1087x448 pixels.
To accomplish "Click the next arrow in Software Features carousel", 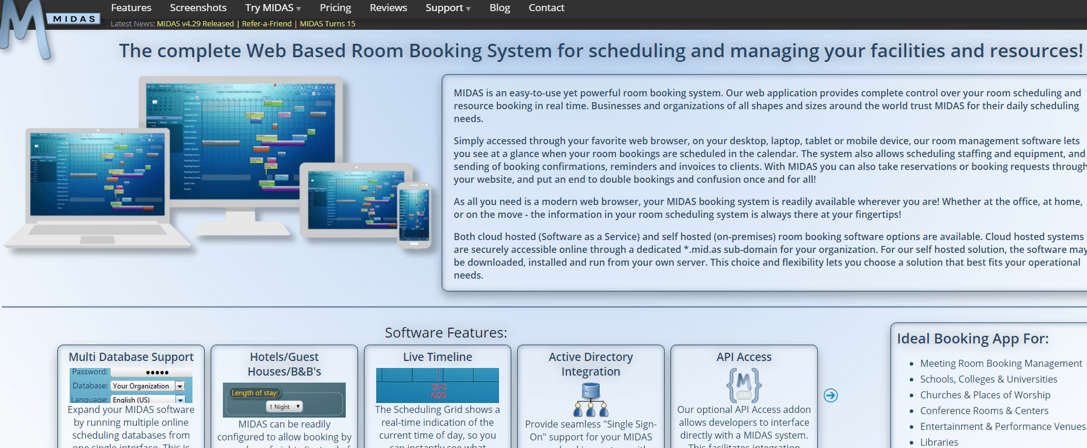I will tap(830, 395).
